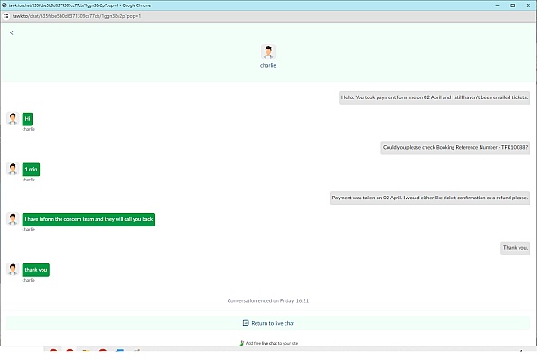Click the Booking Reference Number message
The width and height of the screenshot is (542, 360).
(x=455, y=147)
